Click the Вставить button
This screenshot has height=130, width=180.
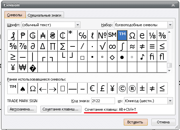(136, 122)
